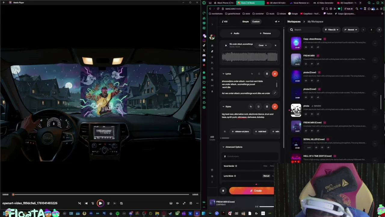The height and width of the screenshot is (217, 385).
Task: Open the Filters (3) dropdown
Action: (x=331, y=30)
